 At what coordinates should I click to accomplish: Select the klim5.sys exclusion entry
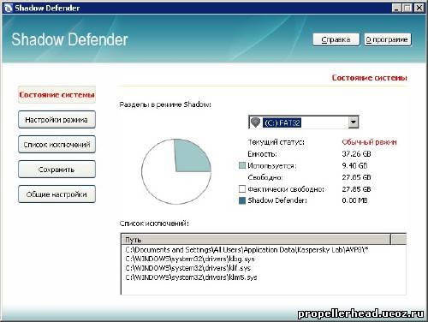coord(191,277)
